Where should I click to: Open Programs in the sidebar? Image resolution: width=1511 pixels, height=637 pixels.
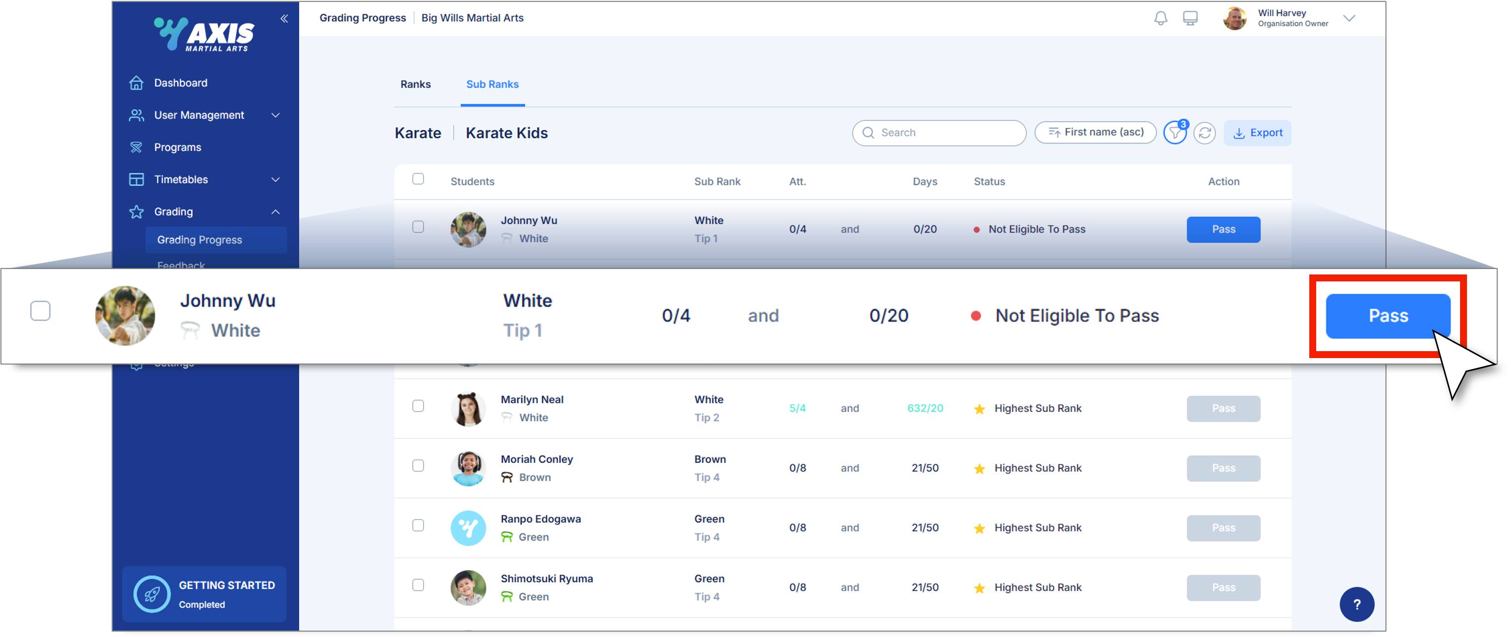177,147
